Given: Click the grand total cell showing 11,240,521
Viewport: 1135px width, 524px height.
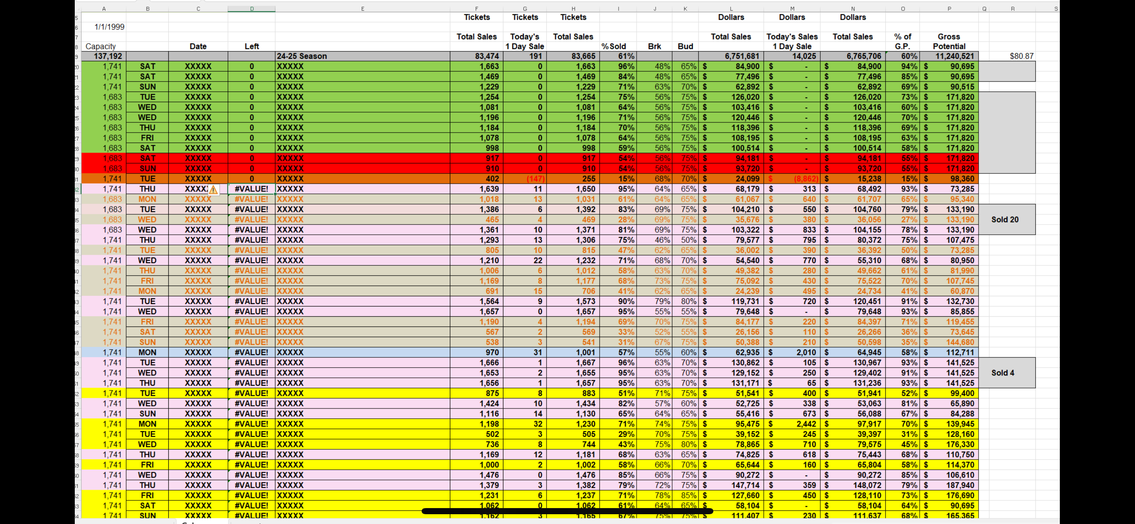Looking at the screenshot, I should click(956, 56).
